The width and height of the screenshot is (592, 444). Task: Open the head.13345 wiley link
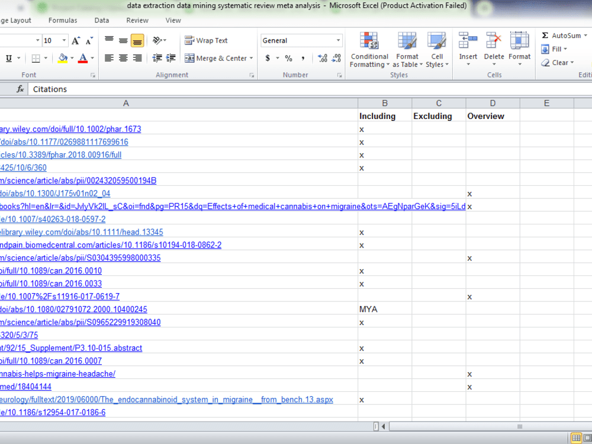[82, 232]
